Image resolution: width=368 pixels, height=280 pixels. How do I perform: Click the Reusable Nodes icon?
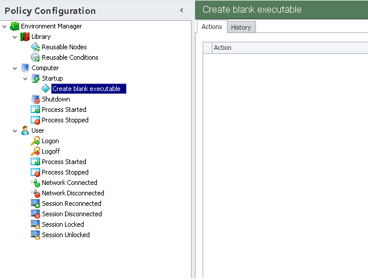click(x=35, y=47)
